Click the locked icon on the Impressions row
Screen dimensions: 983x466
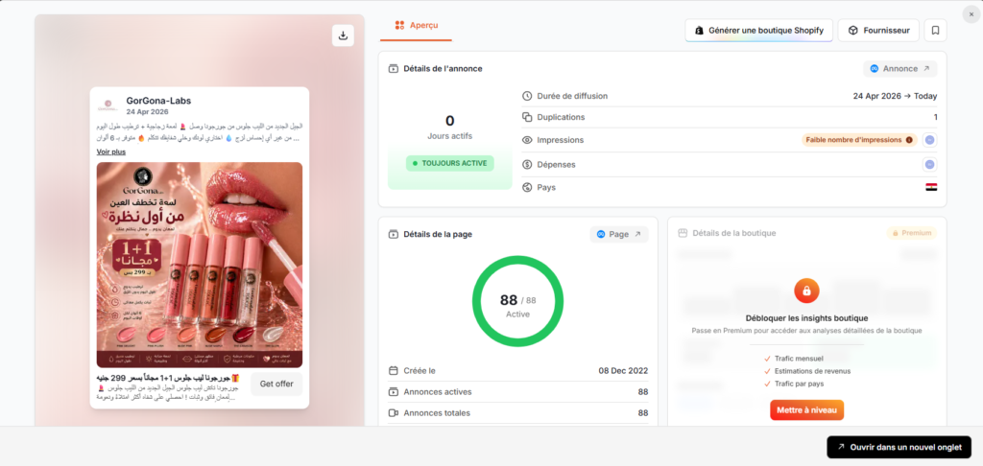[x=929, y=140]
